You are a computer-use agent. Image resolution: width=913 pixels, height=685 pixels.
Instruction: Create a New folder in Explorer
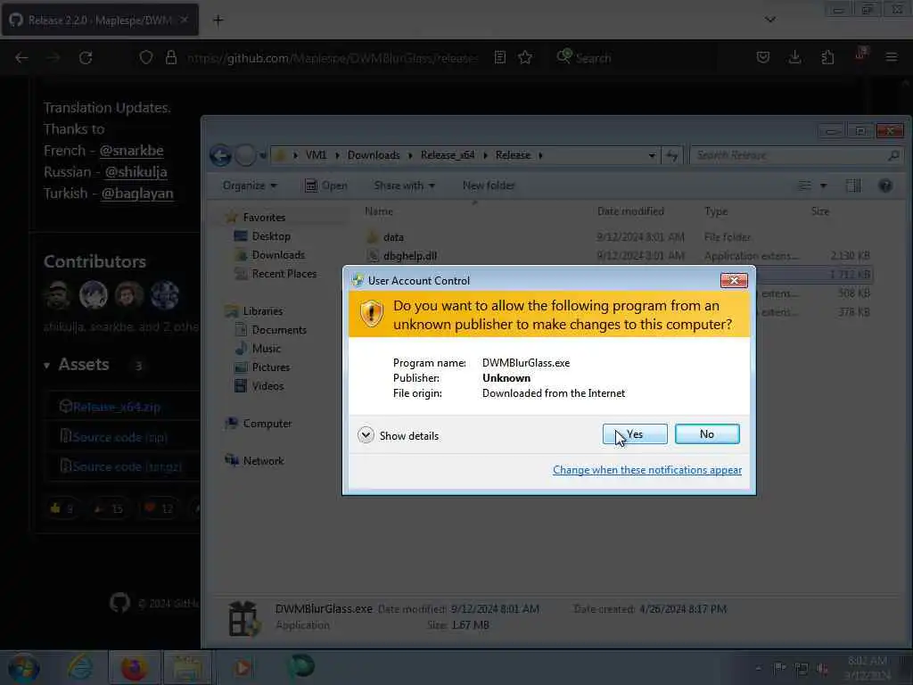tap(489, 186)
